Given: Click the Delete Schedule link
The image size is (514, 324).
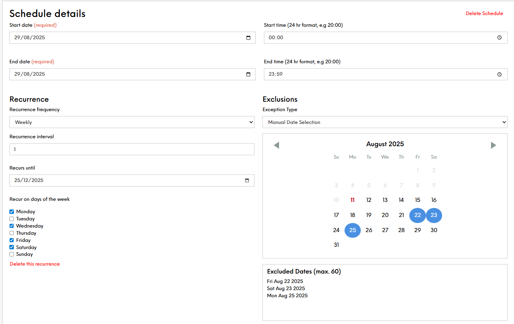Looking at the screenshot, I should [x=484, y=14].
